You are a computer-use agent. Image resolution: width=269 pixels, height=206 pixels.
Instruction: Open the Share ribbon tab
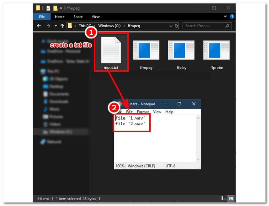point(78,17)
